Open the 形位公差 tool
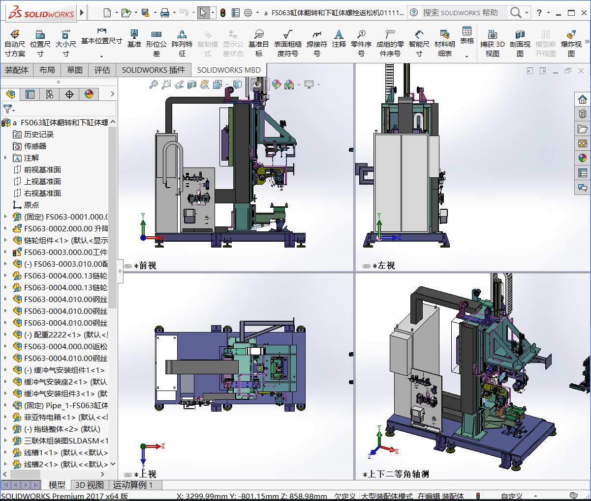 pyautogui.click(x=156, y=43)
